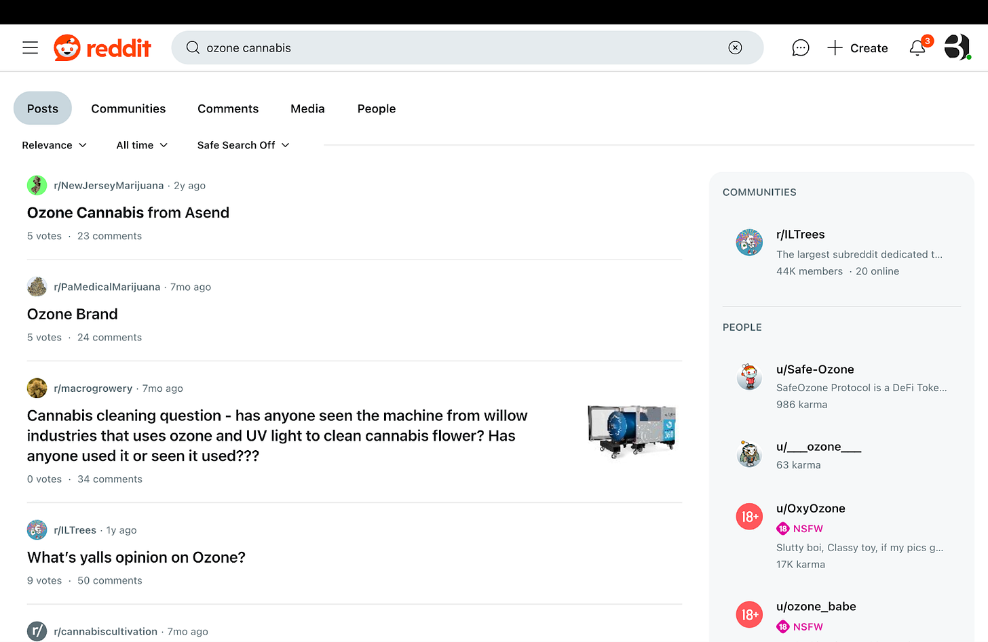988x642 pixels.
Task: Click the 23 comments text
Action: click(109, 236)
